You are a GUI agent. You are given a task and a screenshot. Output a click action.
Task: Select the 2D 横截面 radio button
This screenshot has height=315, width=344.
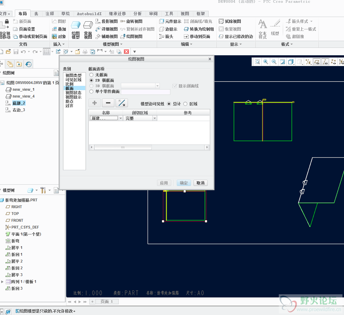point(91,81)
